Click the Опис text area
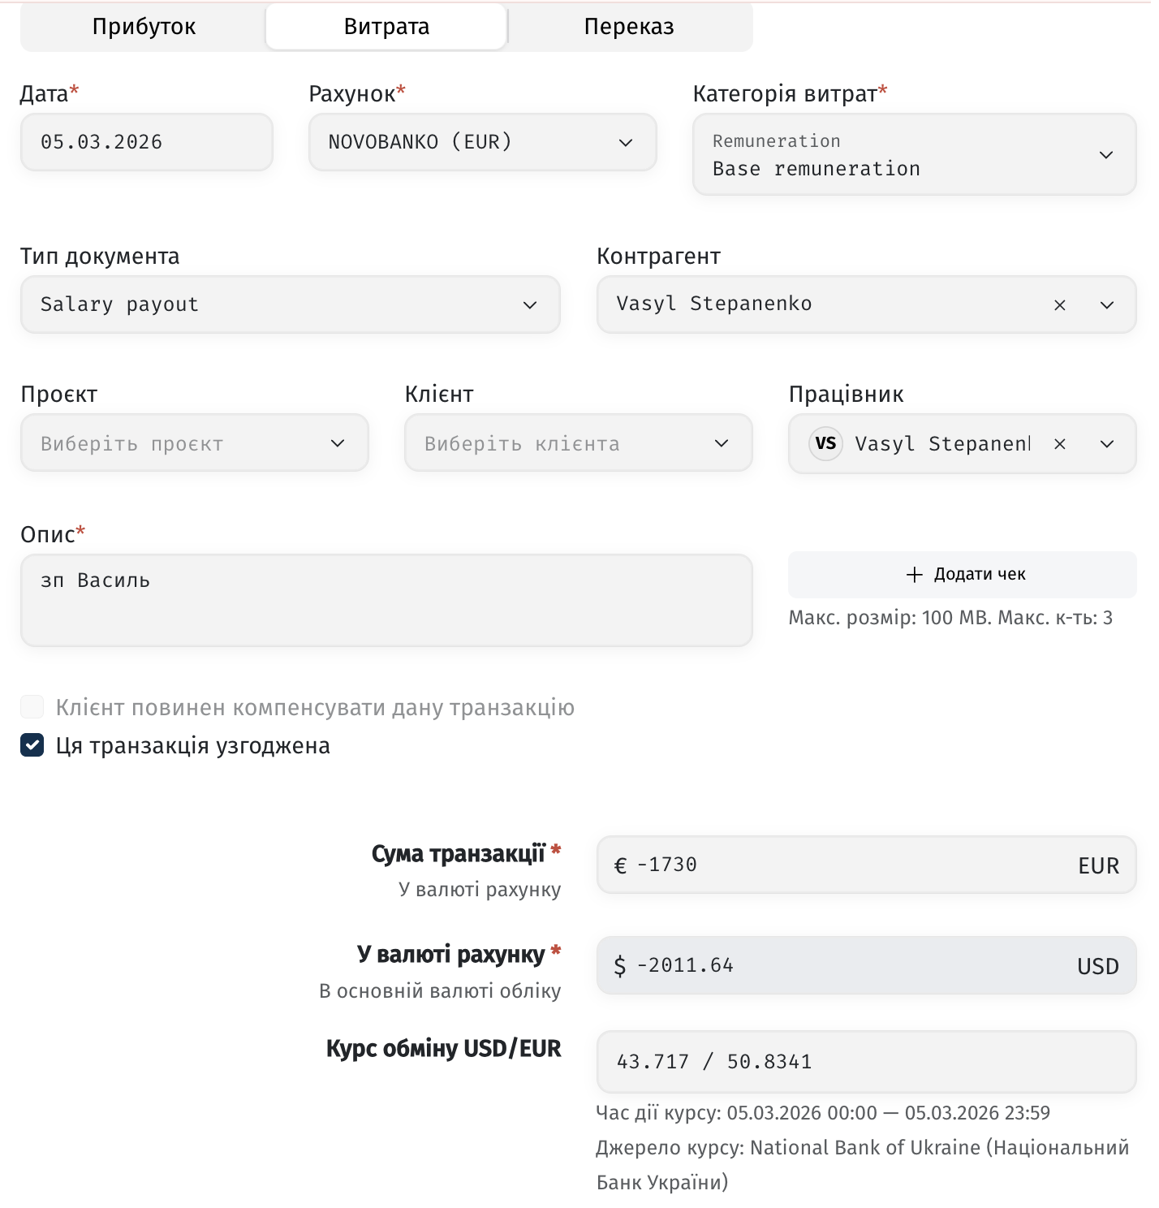The width and height of the screenshot is (1159, 1208). click(x=386, y=600)
